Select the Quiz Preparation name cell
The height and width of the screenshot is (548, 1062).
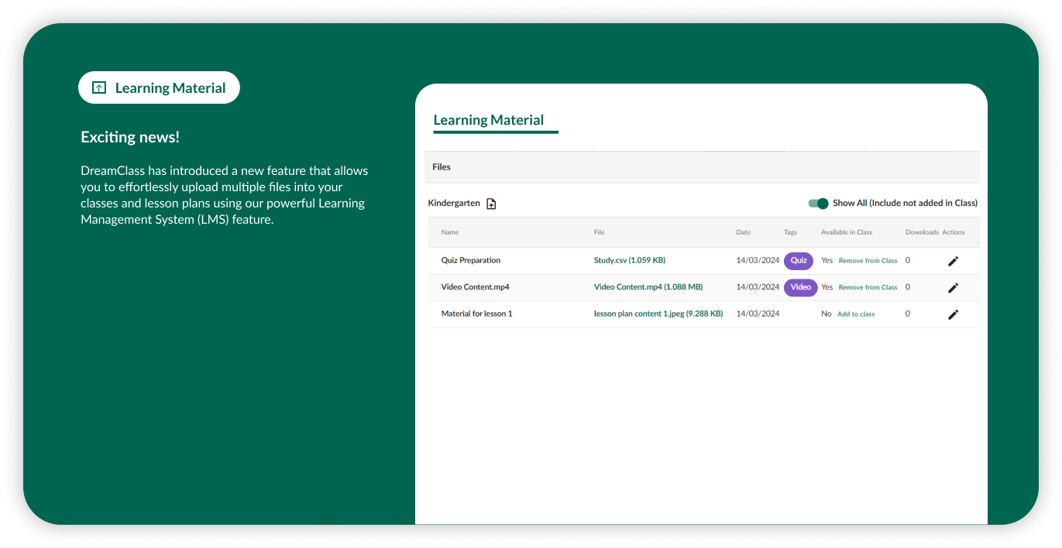tap(471, 261)
